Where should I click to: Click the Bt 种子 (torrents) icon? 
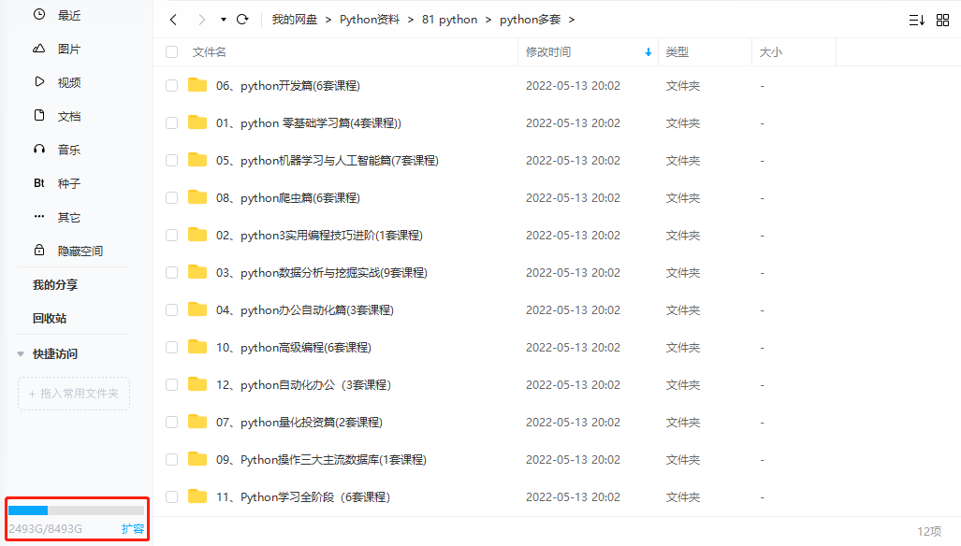coord(39,182)
